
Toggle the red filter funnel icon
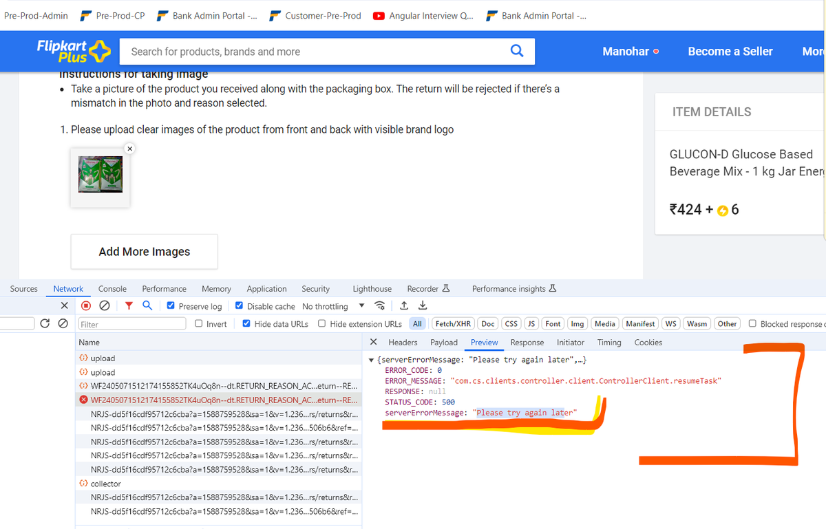(x=129, y=306)
